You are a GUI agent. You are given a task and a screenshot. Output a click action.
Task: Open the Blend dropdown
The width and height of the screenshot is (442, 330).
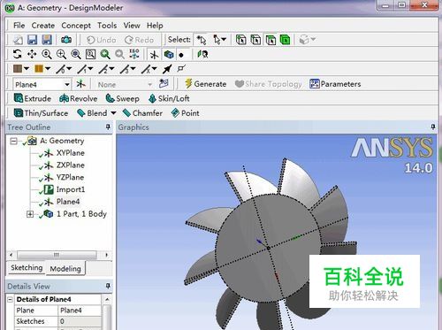114,113
